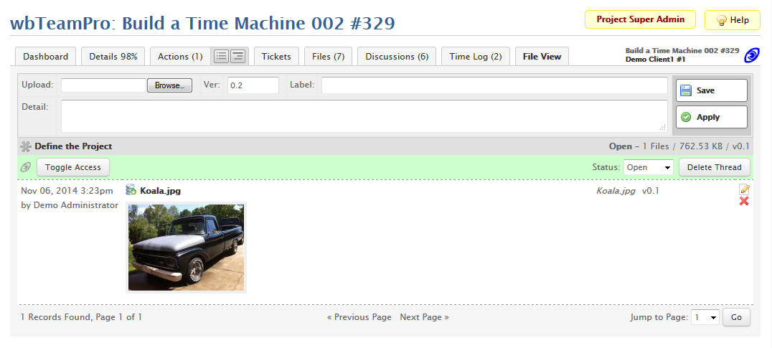Click the pencil edit icon for Koala.jpg
Image resolution: width=772 pixels, height=348 pixels.
(744, 189)
